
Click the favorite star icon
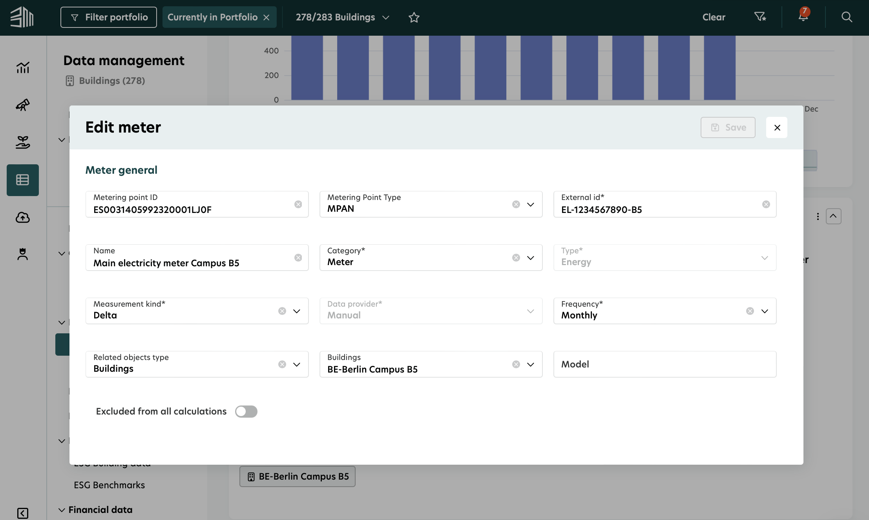(414, 17)
